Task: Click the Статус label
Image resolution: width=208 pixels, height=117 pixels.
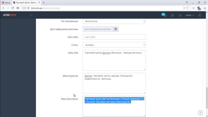Action: click(75, 45)
